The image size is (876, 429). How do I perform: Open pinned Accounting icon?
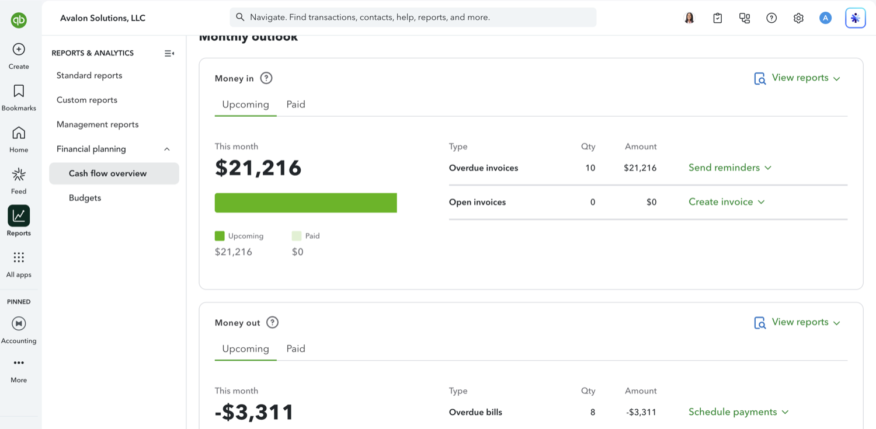tap(19, 323)
